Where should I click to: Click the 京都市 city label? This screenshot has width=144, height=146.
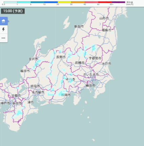[x=16, y=96]
